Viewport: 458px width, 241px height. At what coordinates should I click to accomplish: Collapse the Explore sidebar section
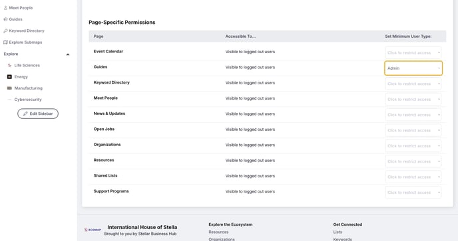click(68, 54)
